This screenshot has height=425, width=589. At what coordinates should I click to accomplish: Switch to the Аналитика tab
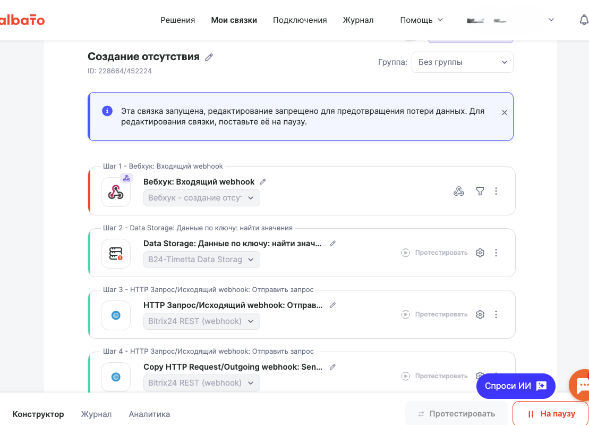tap(149, 414)
